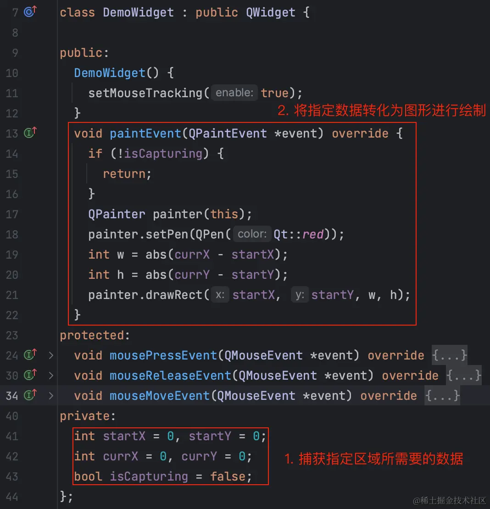Click isCapturing in the if condition
This screenshot has height=509, width=490.
163,154
